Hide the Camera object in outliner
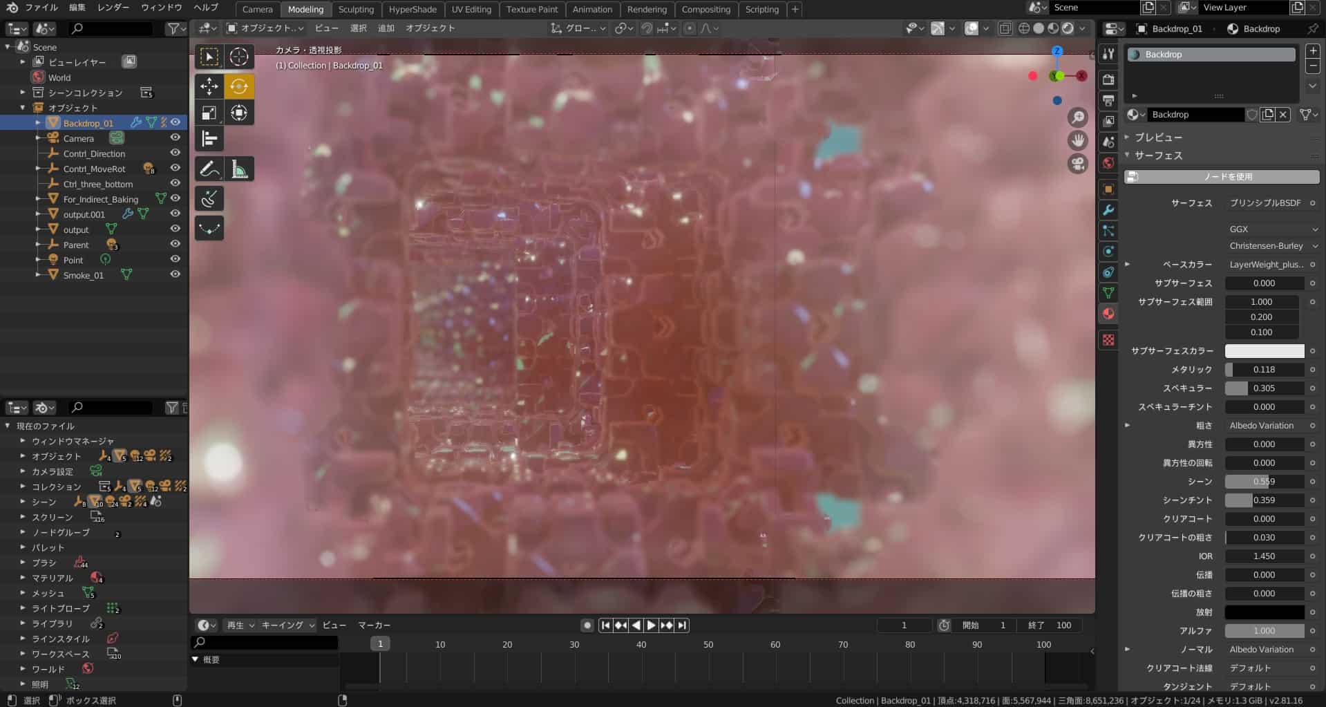Screen dimensions: 1326x707 [176, 138]
